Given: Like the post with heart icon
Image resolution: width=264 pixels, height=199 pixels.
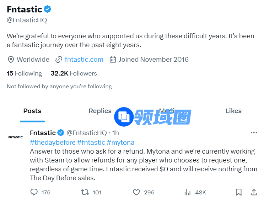Looking at the screenshot, I should click(x=136, y=192).
